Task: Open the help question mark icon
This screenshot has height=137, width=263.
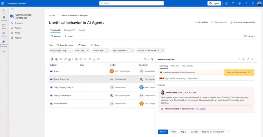Action: click(x=246, y=3)
